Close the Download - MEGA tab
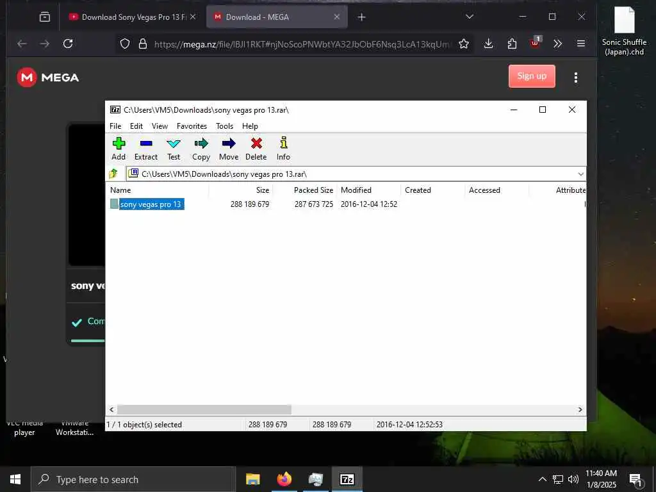656x492 pixels. 337,17
